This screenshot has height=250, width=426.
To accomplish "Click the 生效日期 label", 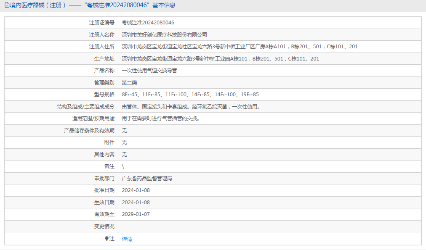I will pyautogui.click(x=104, y=202).
